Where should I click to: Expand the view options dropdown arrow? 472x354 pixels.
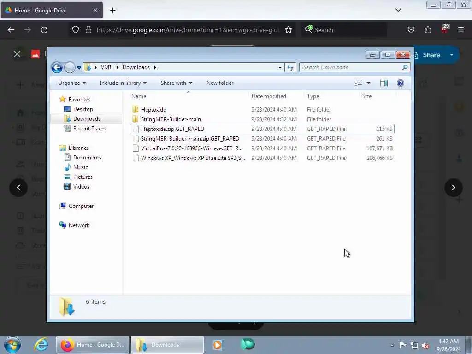[368, 83]
